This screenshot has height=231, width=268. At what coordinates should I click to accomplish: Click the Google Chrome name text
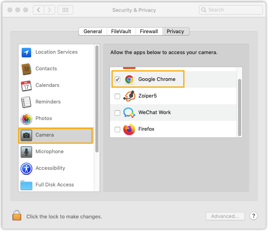(x=157, y=79)
